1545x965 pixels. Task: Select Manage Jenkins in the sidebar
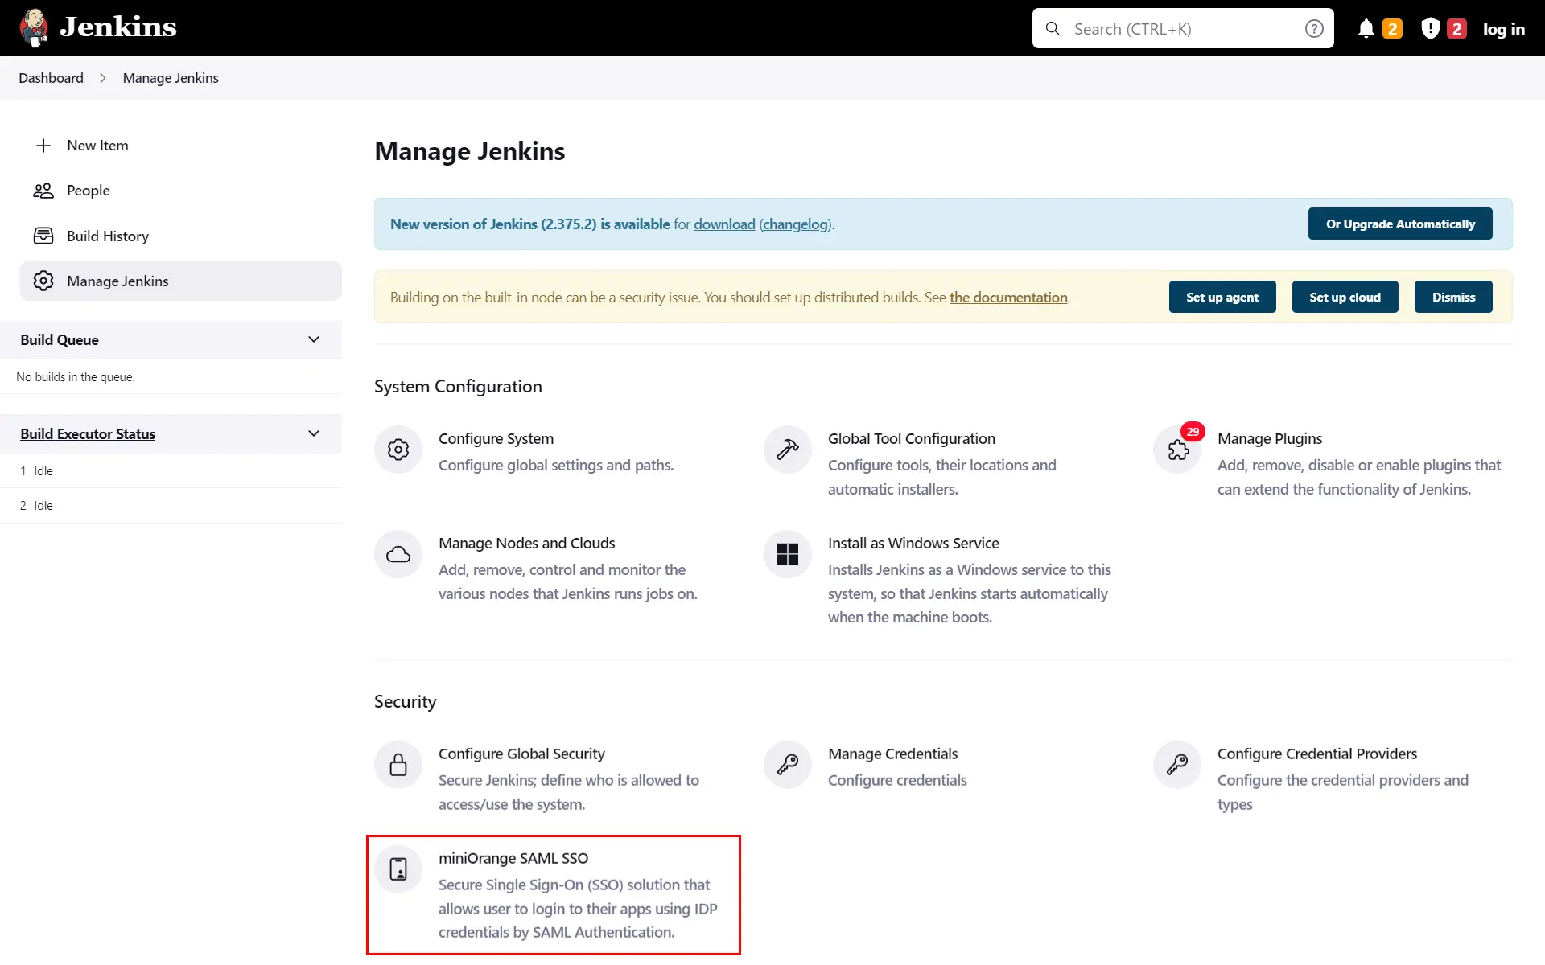pyautogui.click(x=117, y=281)
